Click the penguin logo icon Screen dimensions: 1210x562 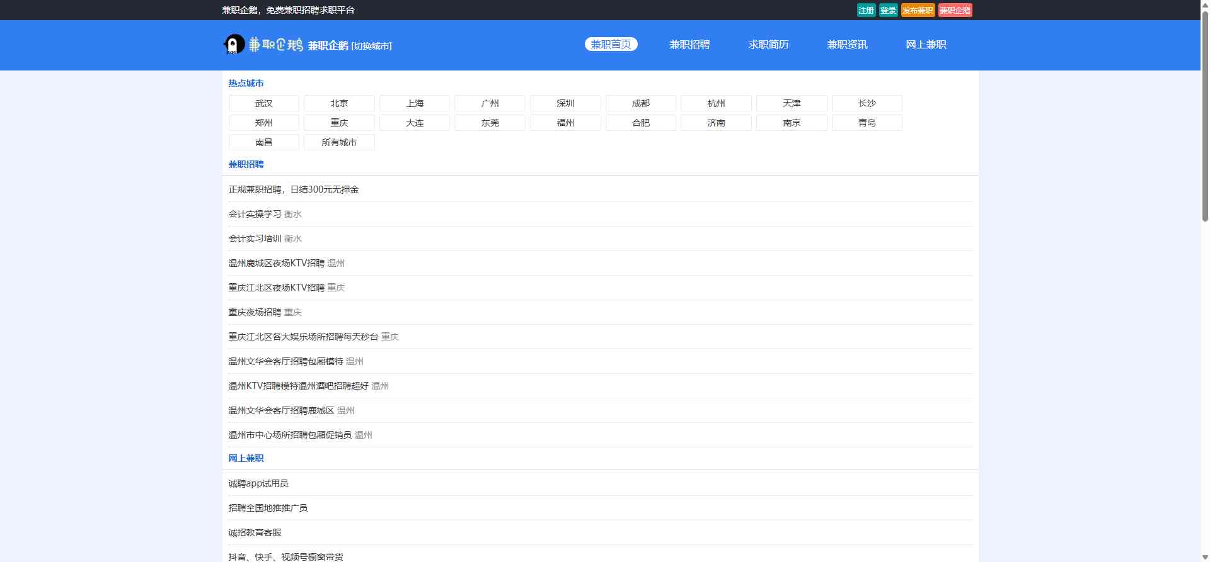pos(234,45)
